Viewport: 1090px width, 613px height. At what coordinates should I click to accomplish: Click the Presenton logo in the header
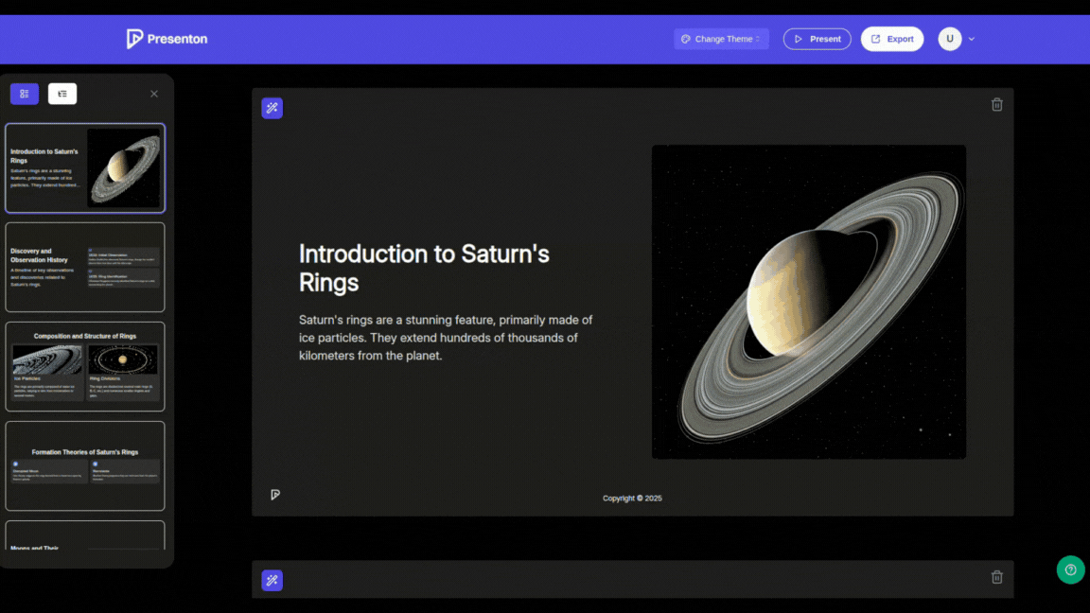tap(167, 38)
